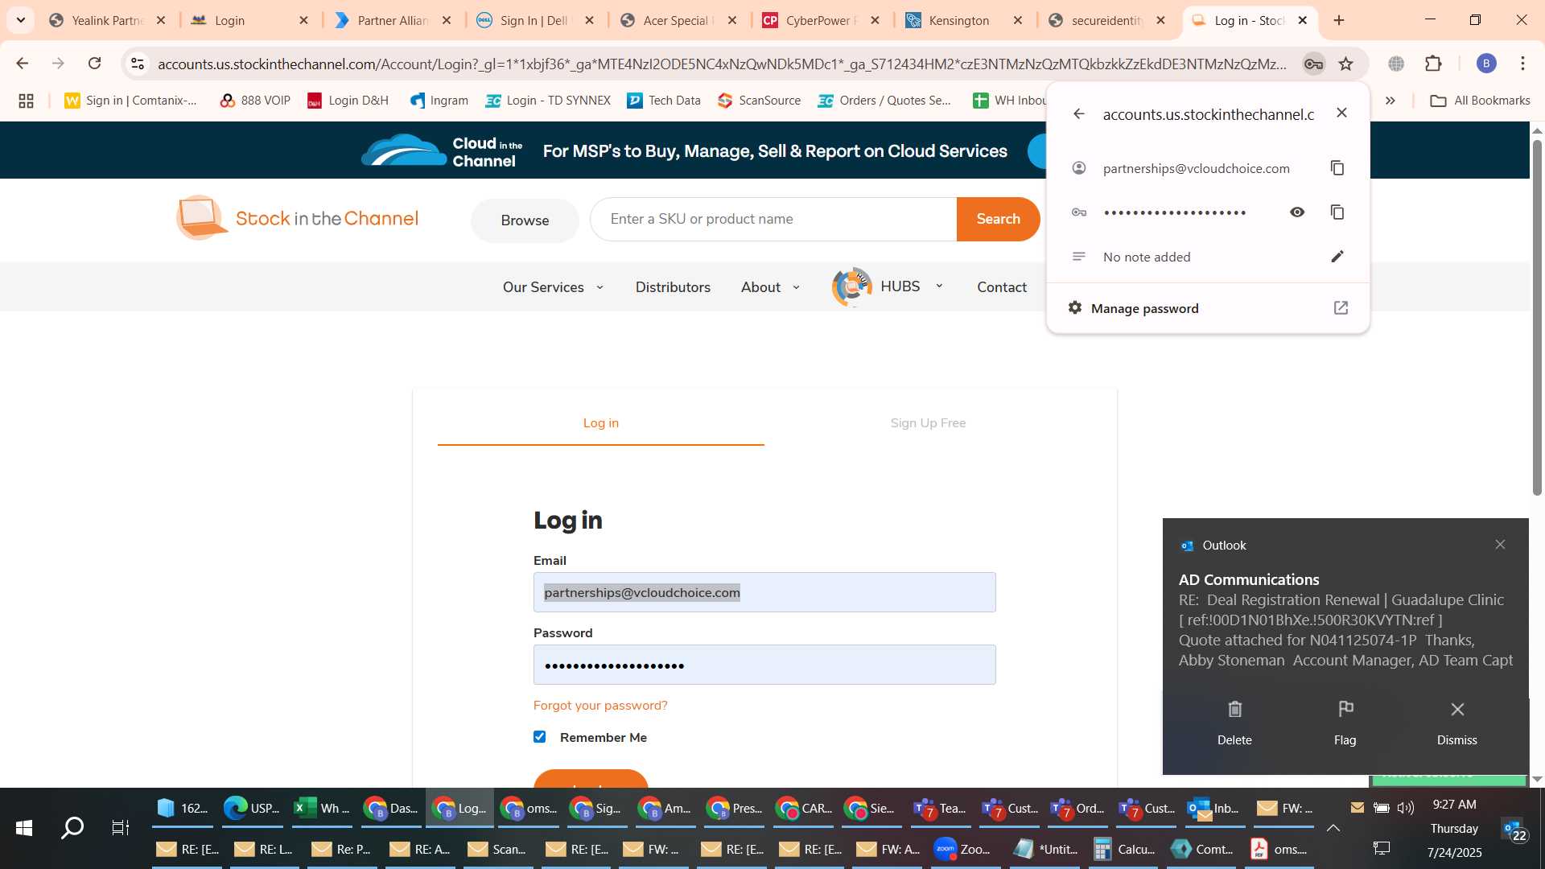Open Contact page
This screenshot has height=869, width=1545.
tap(1002, 287)
